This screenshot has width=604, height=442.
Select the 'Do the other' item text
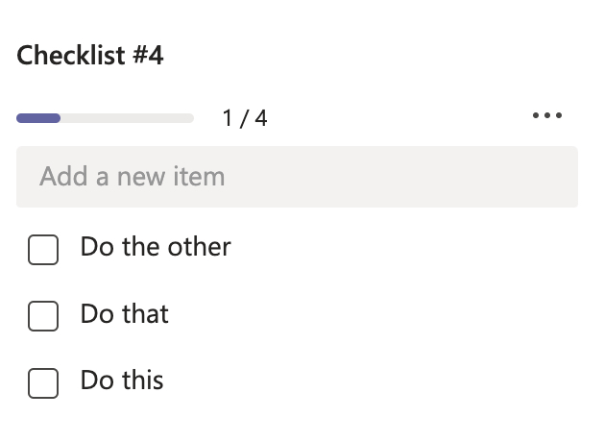point(156,247)
